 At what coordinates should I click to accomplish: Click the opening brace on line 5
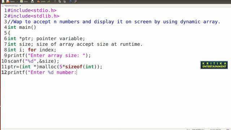pos(9,33)
